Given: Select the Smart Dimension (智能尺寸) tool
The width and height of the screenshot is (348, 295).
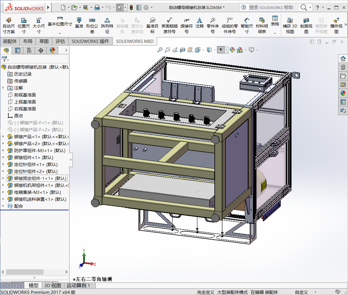Looking at the screenshot, I should [247, 25].
